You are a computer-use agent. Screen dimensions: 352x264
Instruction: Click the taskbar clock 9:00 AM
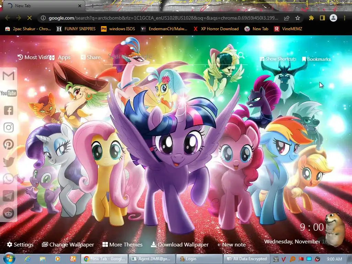334,259
